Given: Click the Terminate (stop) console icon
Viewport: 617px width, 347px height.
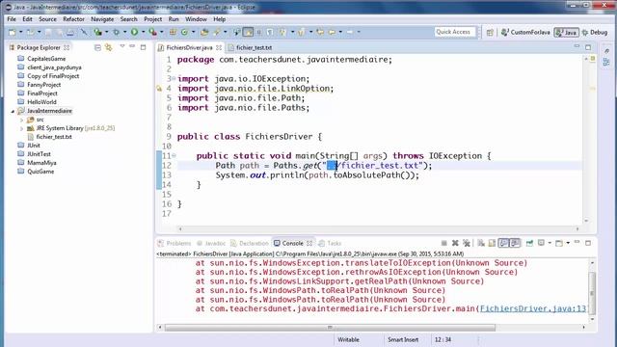Looking at the screenshot, I should coord(443,243).
